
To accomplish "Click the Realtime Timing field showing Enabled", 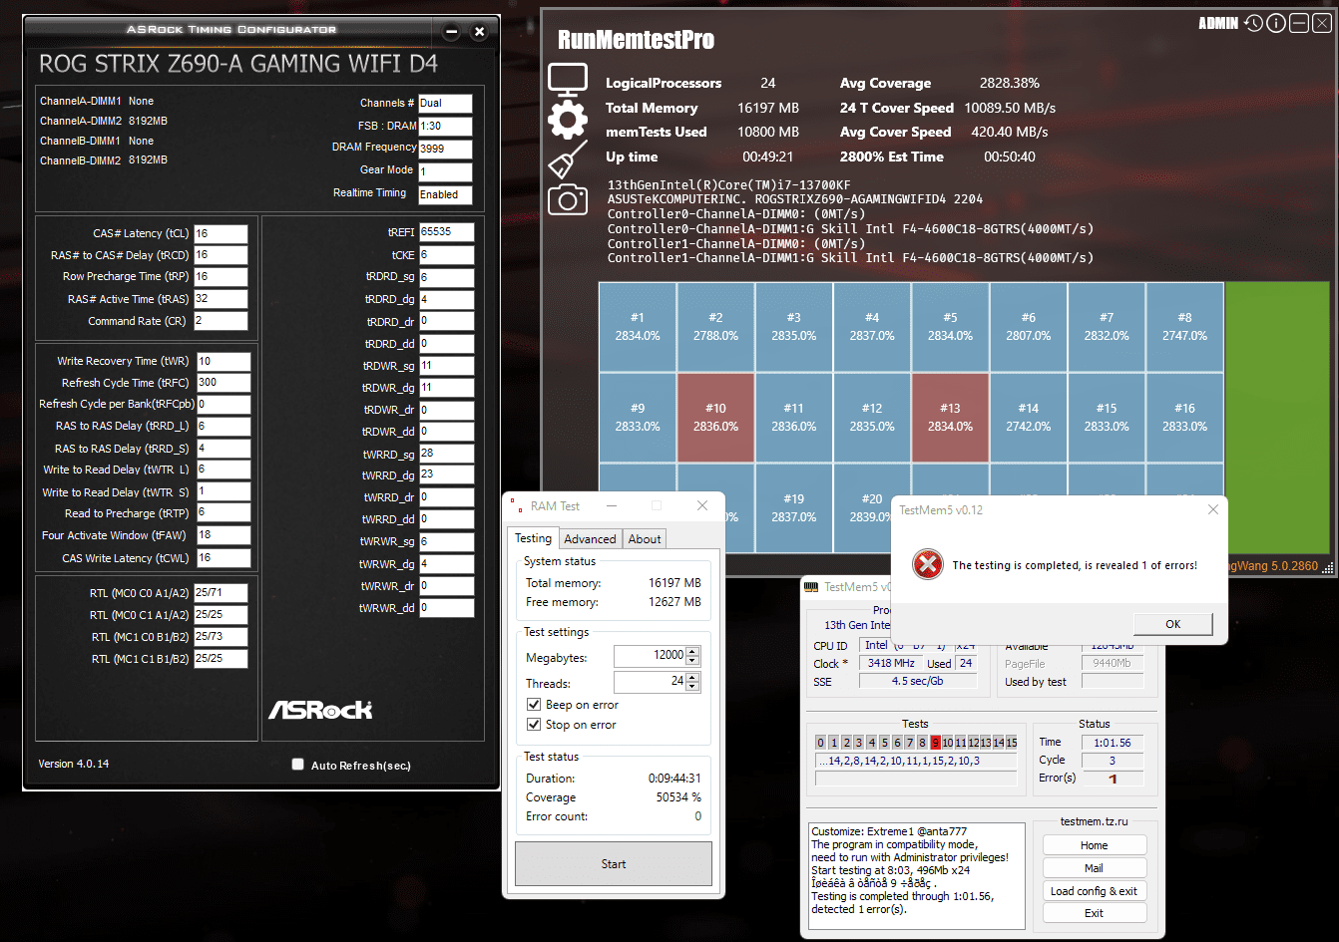I will click(445, 194).
